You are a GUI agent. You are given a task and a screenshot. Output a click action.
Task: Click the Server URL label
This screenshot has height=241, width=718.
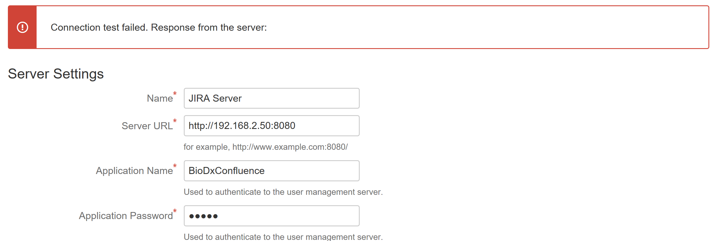147,126
